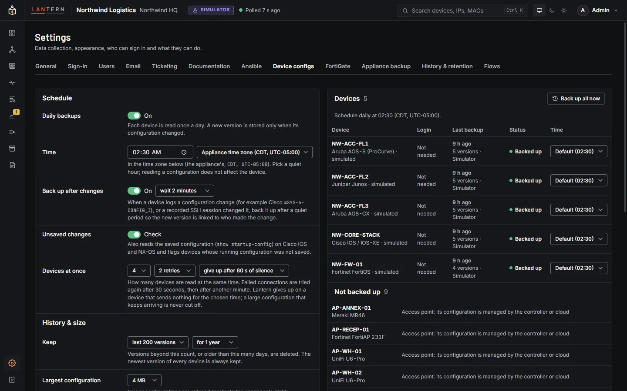Open the 'last 200 versions' dropdown

click(x=158, y=342)
